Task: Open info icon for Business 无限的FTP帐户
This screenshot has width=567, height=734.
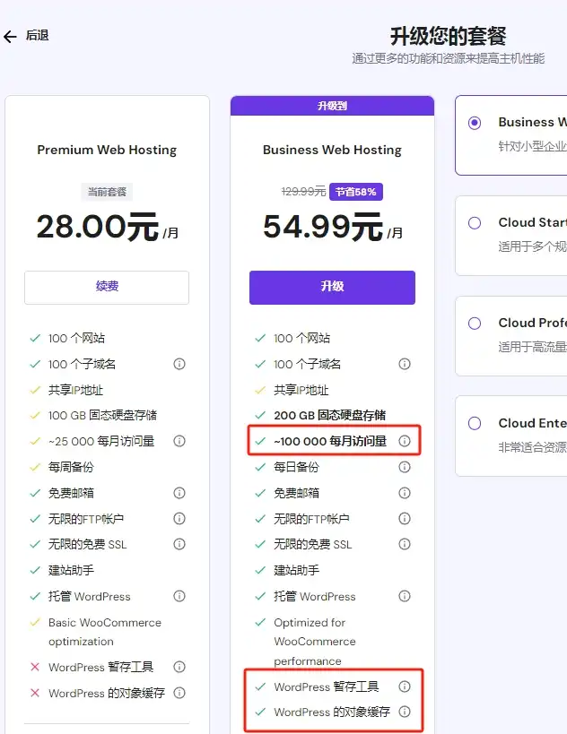Action: 405,518
